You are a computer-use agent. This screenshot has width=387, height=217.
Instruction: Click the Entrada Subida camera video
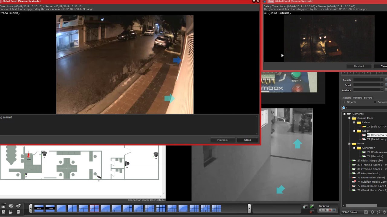[x=125, y=64]
